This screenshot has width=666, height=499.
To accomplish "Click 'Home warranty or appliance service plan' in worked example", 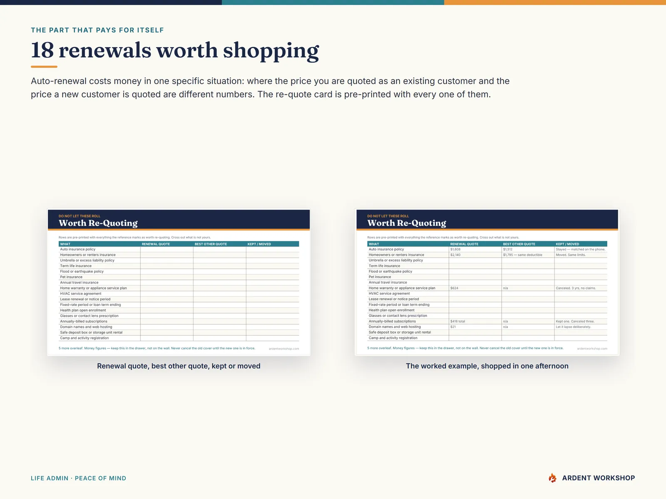I will pyautogui.click(x=402, y=288).
